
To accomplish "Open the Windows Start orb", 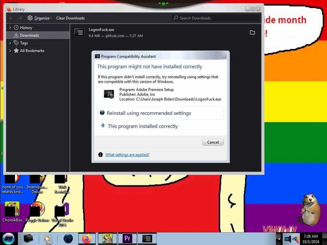I will [x=8, y=239].
